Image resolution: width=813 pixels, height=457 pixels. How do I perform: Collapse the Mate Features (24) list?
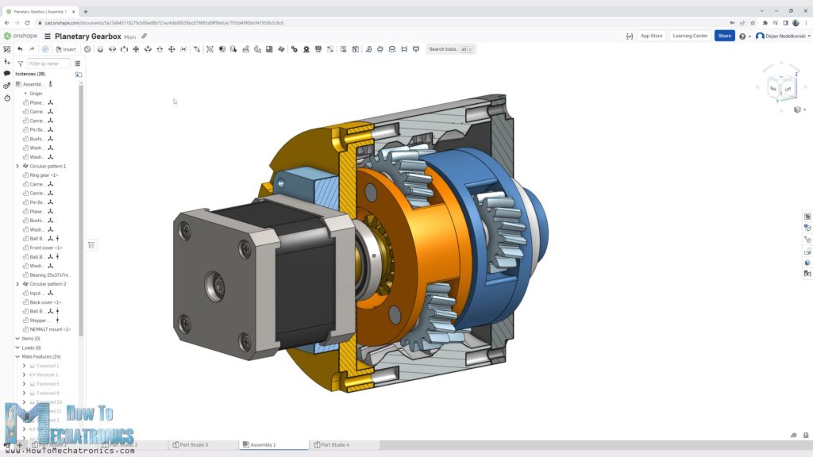tap(16, 356)
